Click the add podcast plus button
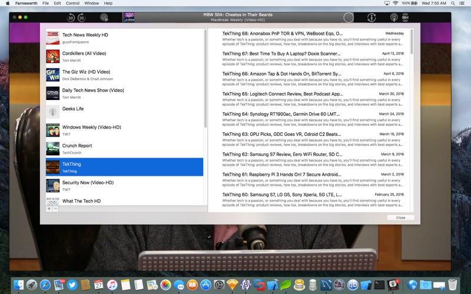This screenshot has height=294, width=471. coord(49,209)
